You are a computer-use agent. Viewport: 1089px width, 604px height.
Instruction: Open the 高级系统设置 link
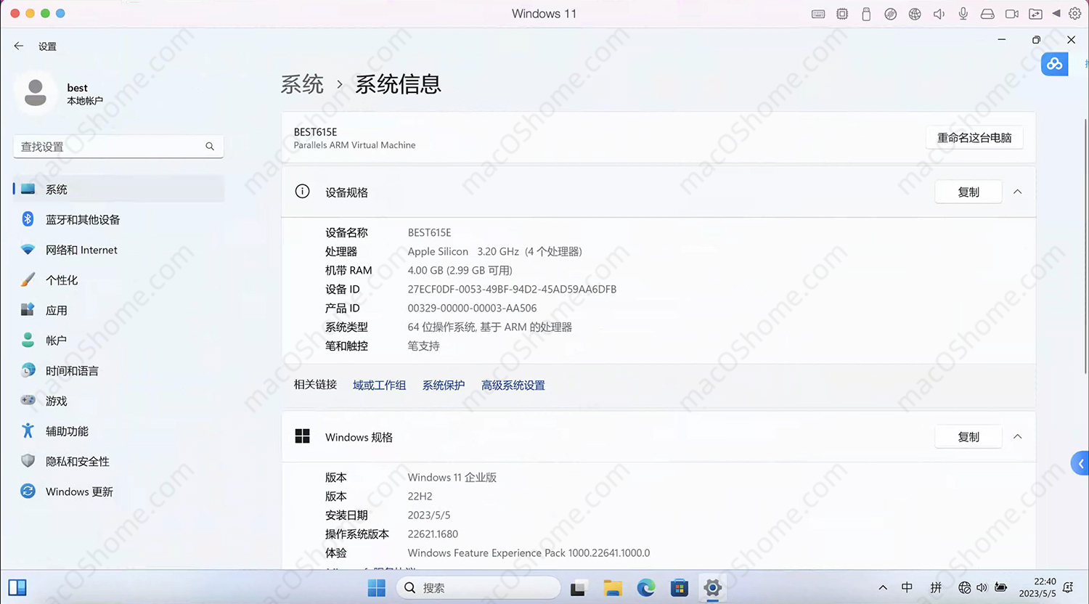(513, 385)
